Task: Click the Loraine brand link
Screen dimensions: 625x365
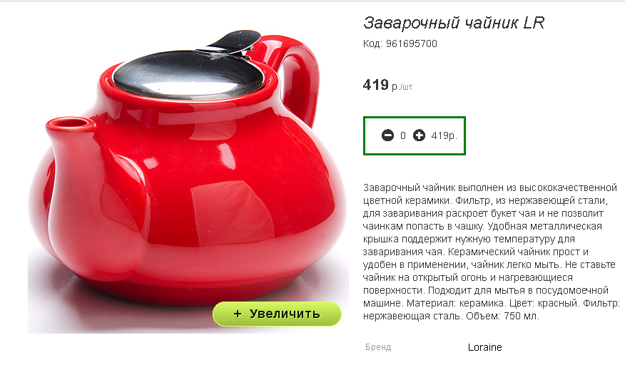Action: [484, 347]
